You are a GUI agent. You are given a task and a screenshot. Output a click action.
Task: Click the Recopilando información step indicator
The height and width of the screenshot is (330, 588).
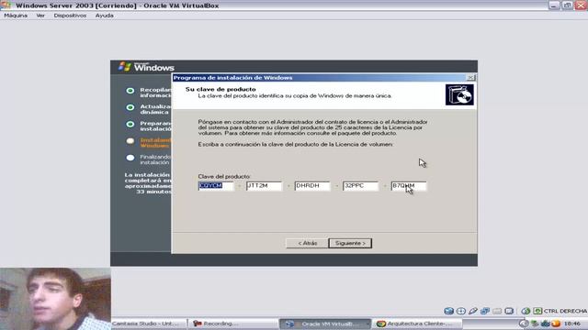(x=130, y=91)
